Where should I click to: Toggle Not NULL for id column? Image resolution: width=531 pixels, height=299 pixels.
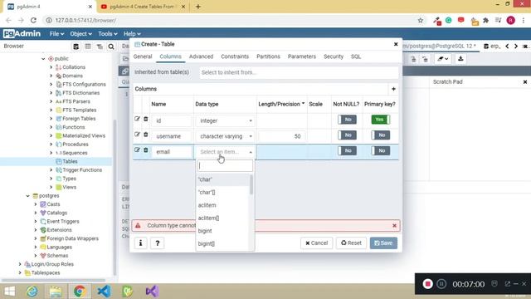347,120
